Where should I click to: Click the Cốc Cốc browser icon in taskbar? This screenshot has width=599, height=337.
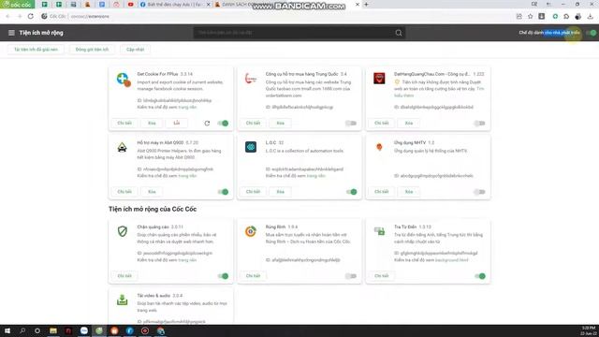[x=99, y=330]
